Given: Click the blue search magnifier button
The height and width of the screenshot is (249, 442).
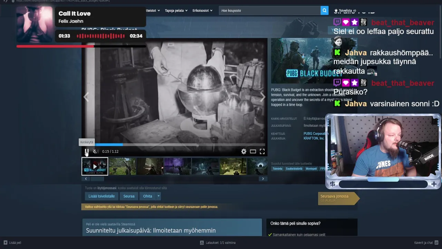Looking at the screenshot, I should (325, 10).
